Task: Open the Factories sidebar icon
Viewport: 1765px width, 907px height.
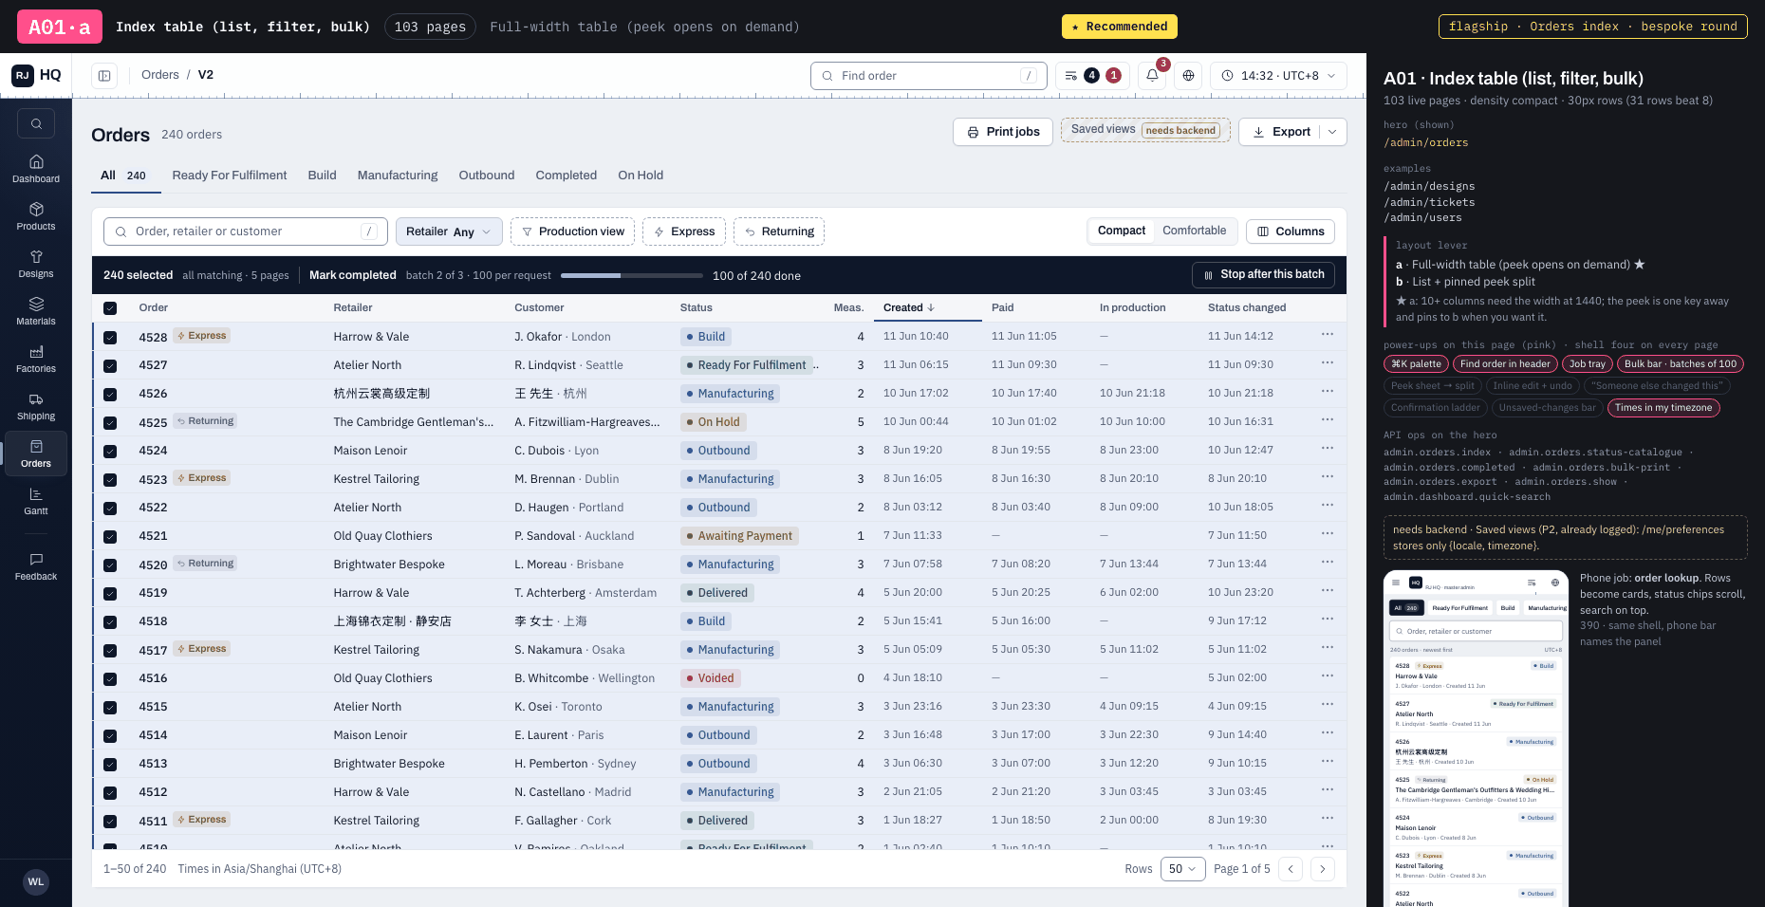Action: pyautogui.click(x=36, y=359)
